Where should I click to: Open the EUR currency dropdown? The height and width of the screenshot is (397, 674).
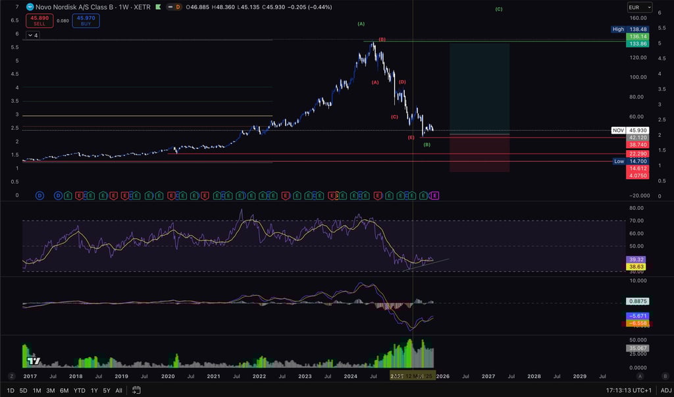(x=640, y=7)
